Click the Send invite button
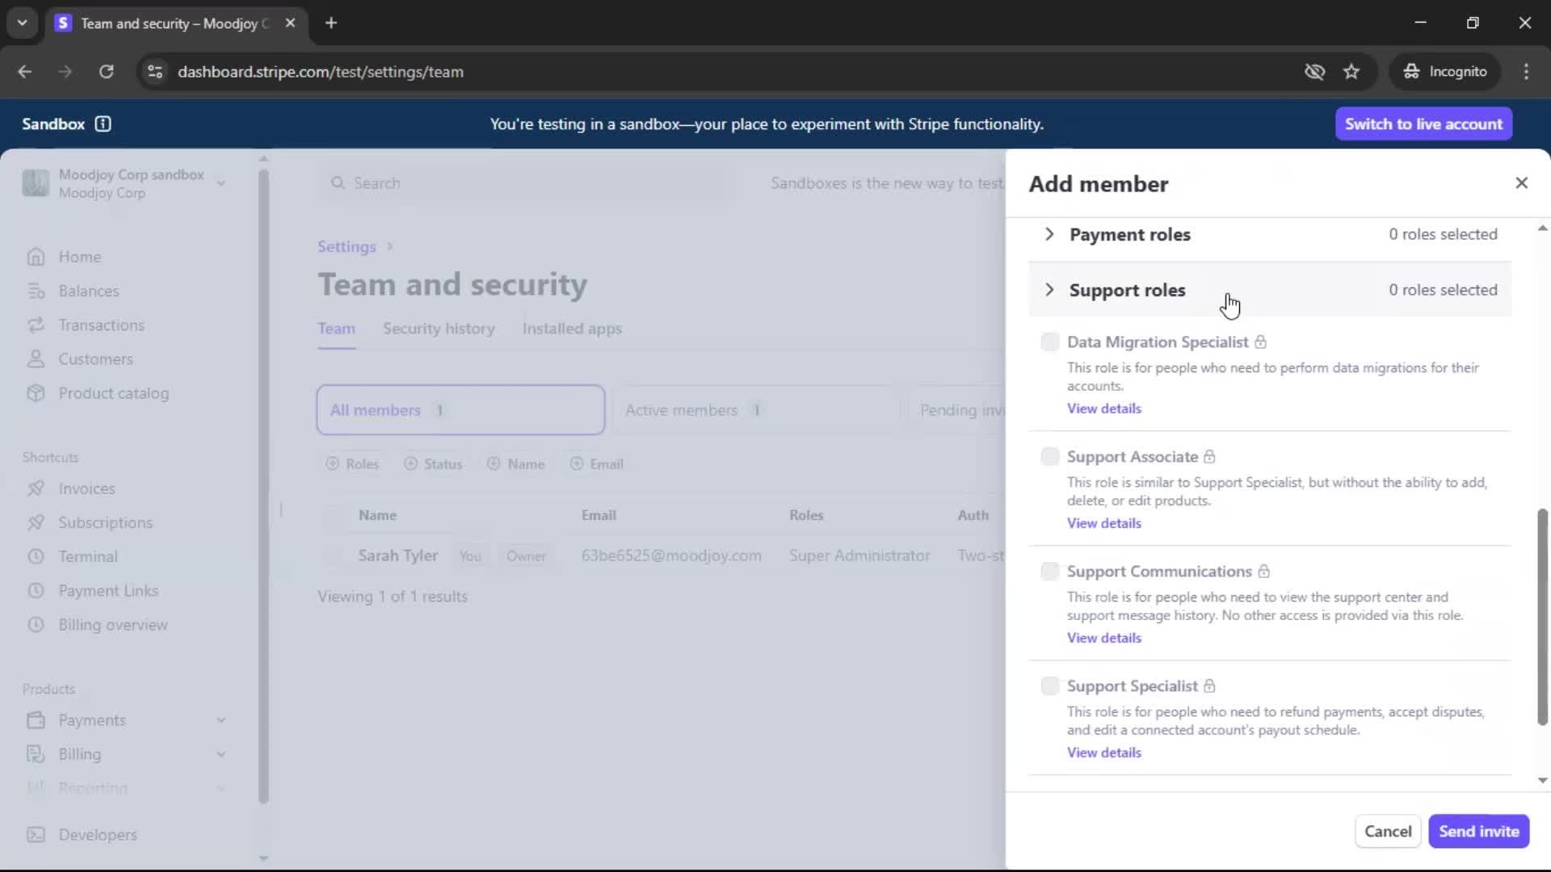This screenshot has height=872, width=1551. click(x=1478, y=832)
